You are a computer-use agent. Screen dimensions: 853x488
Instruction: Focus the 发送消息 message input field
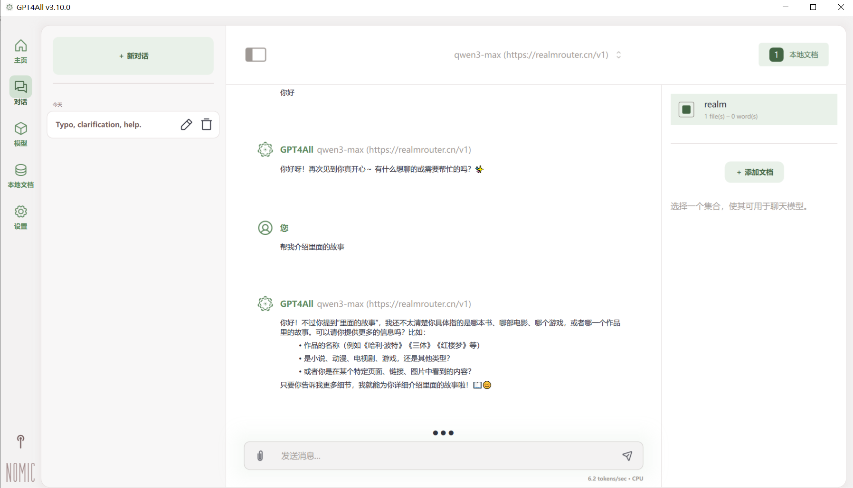[442, 456]
